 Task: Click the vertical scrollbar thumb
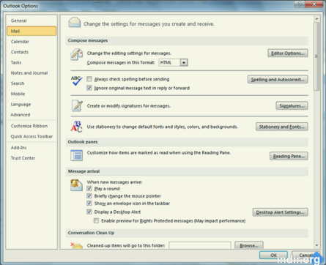(x=316, y=56)
